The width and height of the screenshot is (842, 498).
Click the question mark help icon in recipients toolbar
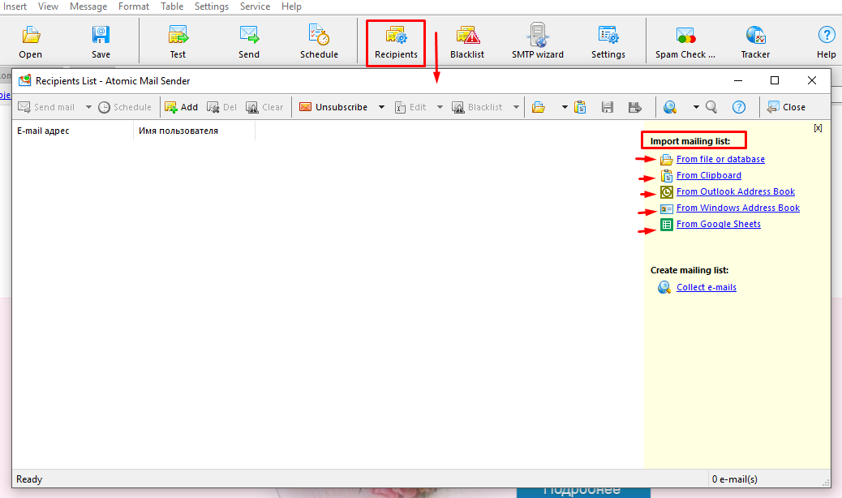point(739,107)
